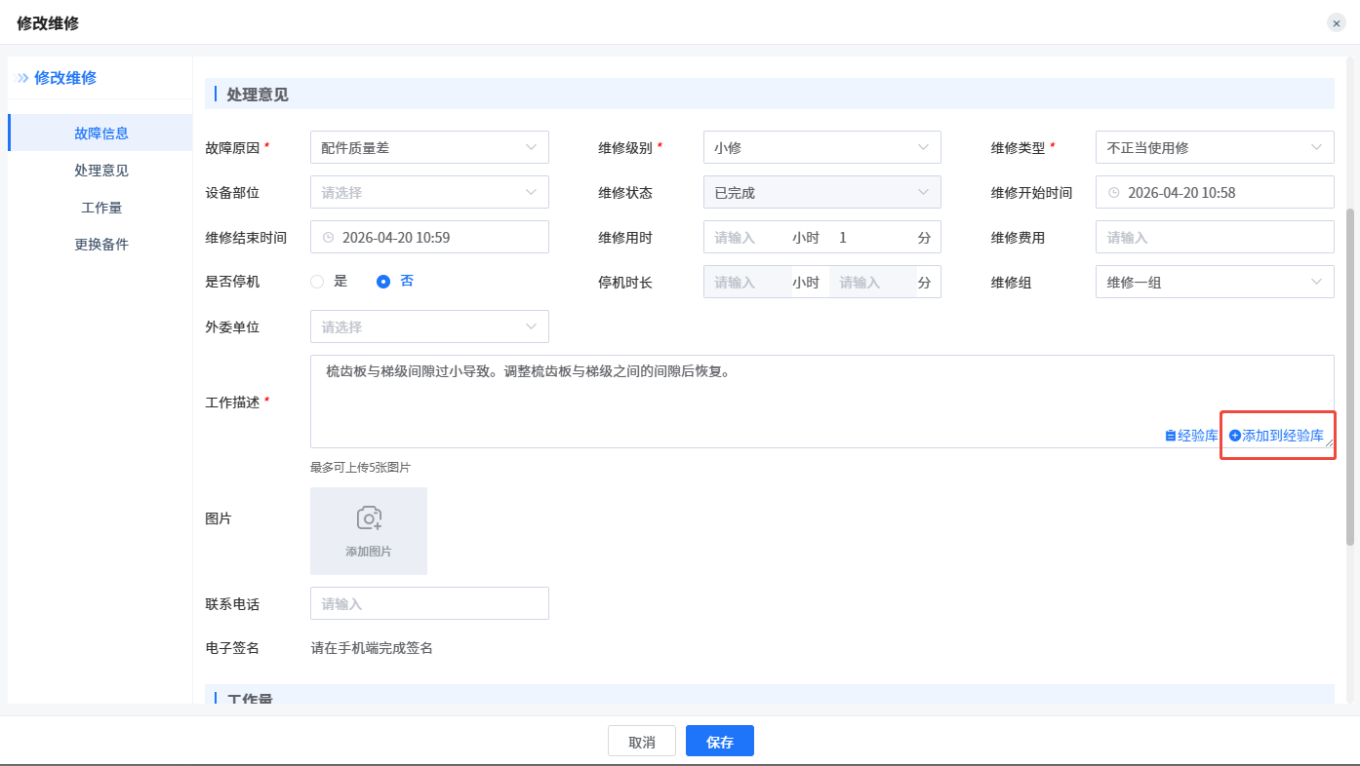This screenshot has width=1360, height=766.
Task: Click the 最多可上传5张图片 hint text
Action: pyautogui.click(x=360, y=468)
